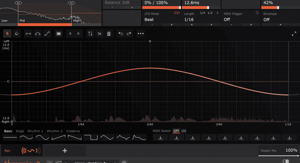Set MIDI Switch to OFF
The image size is (300, 163).
coord(176,131)
